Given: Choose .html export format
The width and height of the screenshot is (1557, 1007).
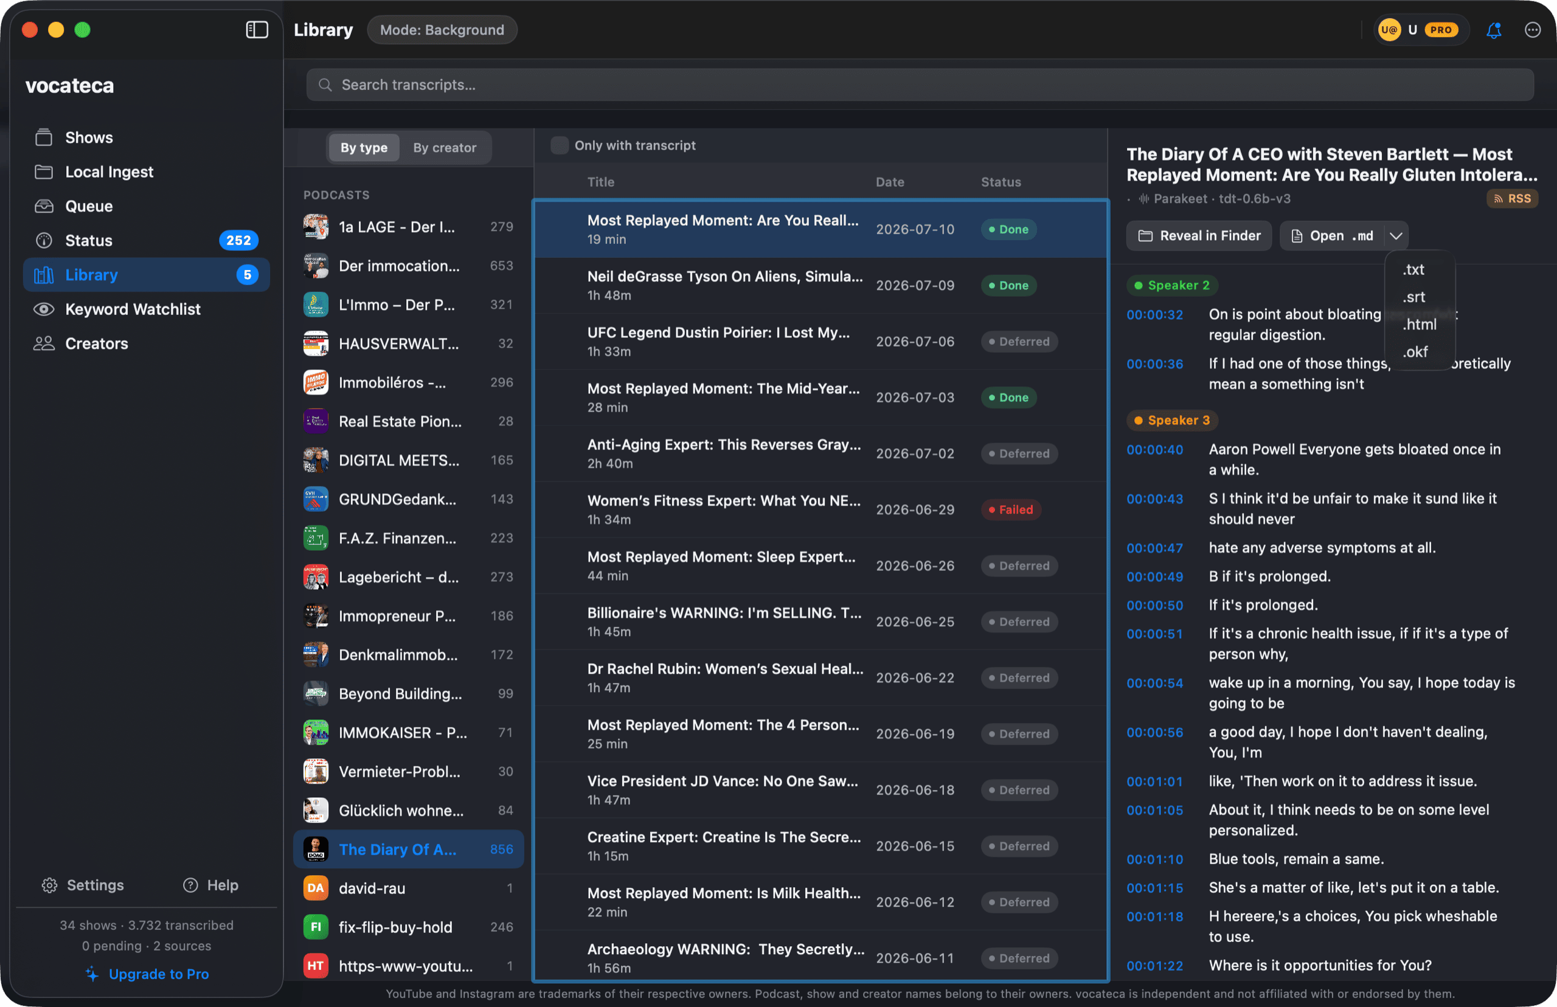Looking at the screenshot, I should tap(1420, 324).
